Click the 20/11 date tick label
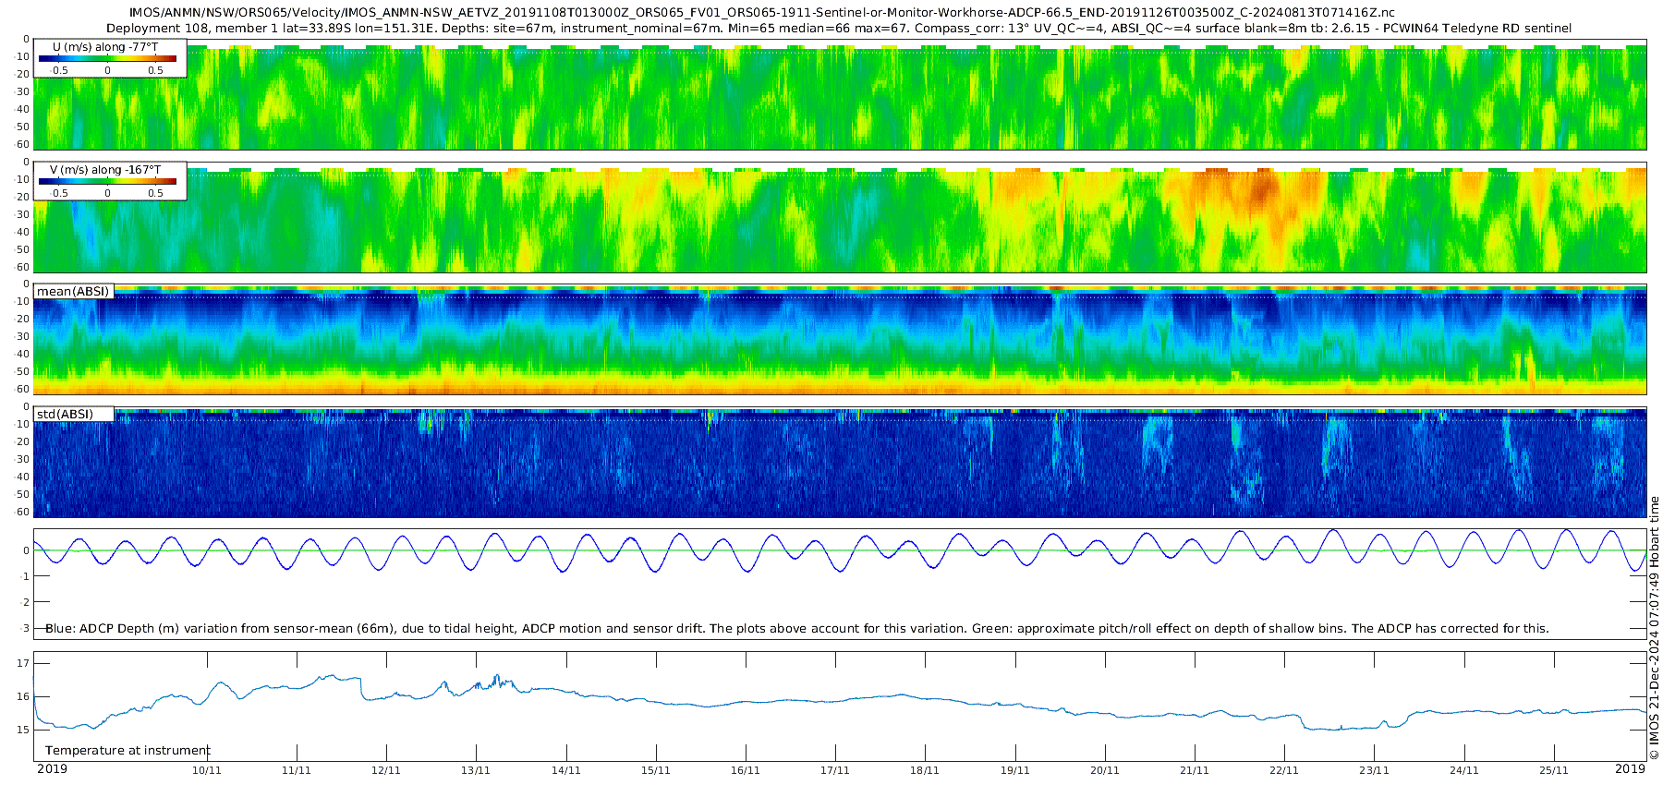The width and height of the screenshot is (1663, 785). point(1104,770)
